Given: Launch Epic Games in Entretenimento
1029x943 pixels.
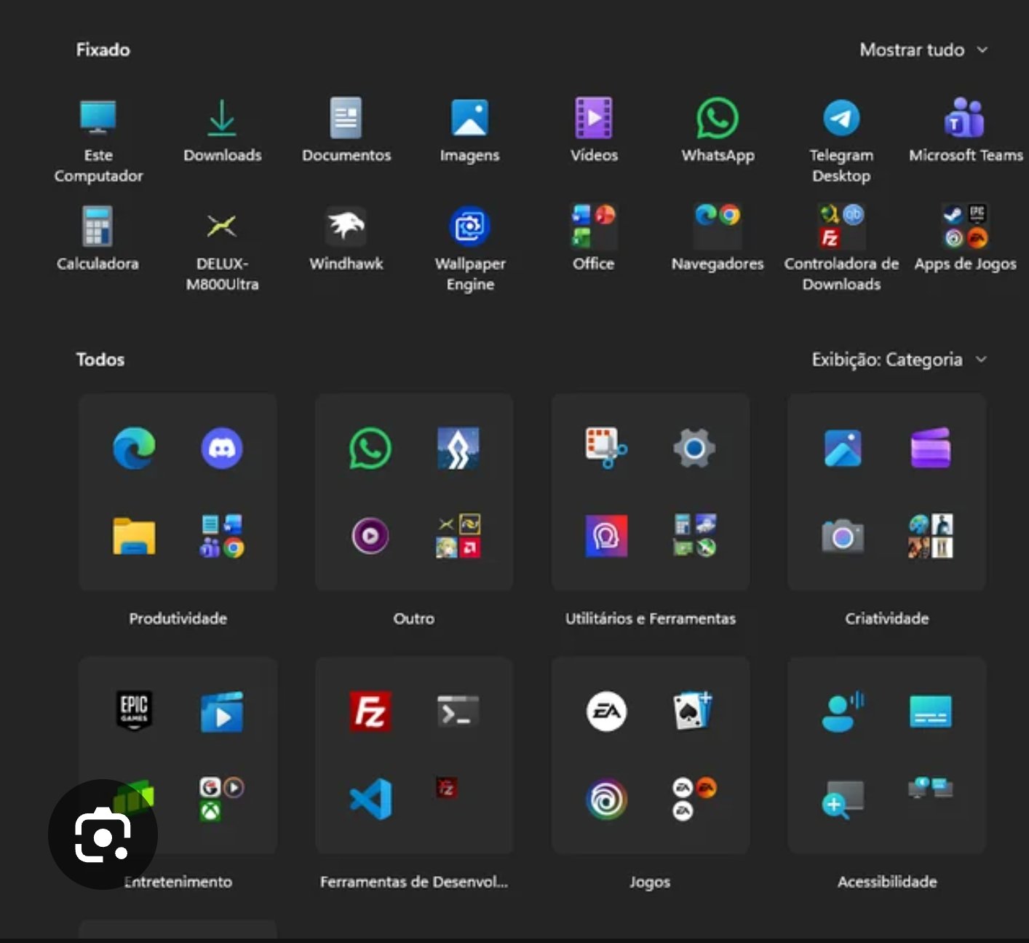Looking at the screenshot, I should point(134,710).
